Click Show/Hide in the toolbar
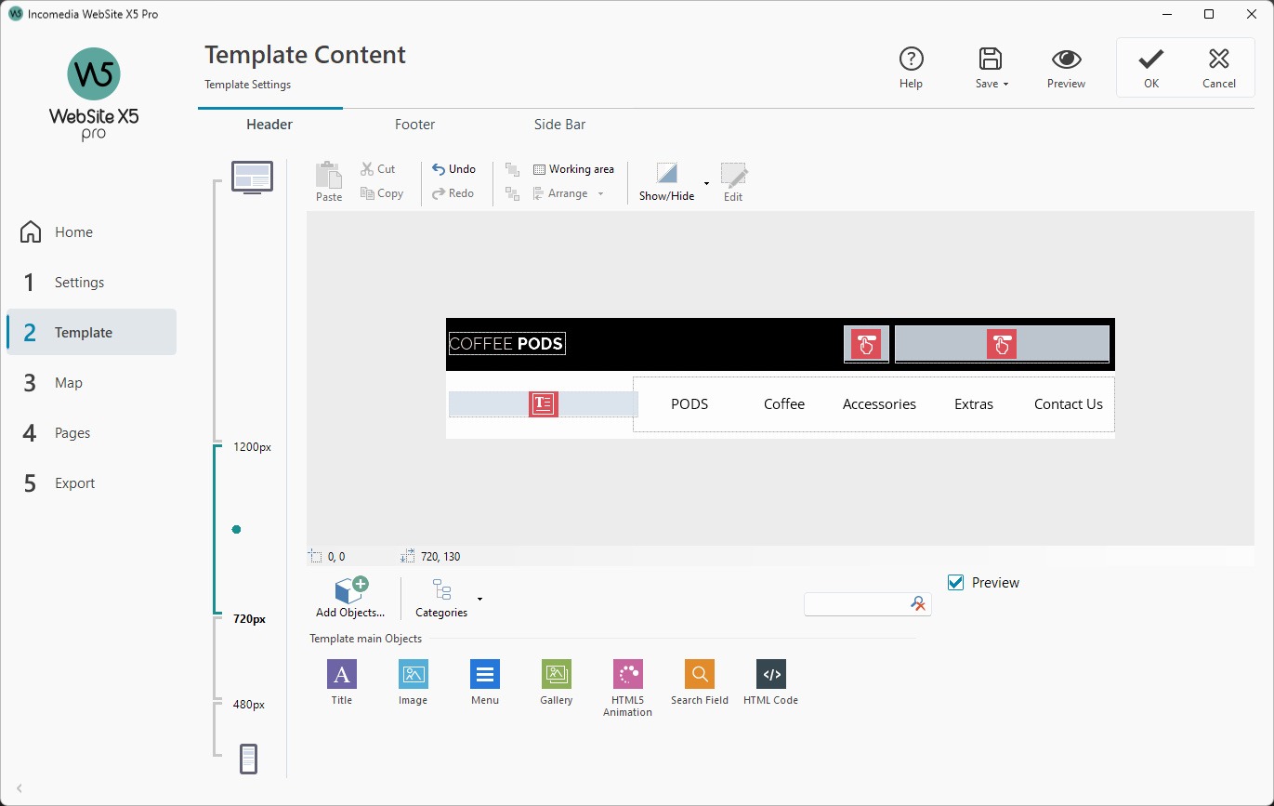 (x=666, y=181)
